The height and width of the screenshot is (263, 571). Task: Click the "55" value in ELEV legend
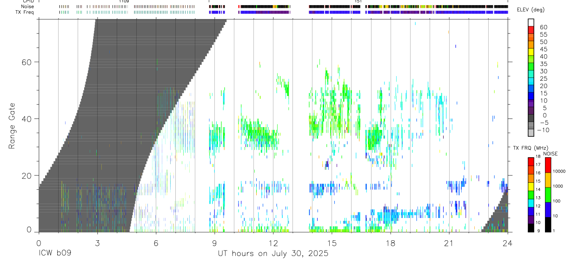[x=544, y=34]
